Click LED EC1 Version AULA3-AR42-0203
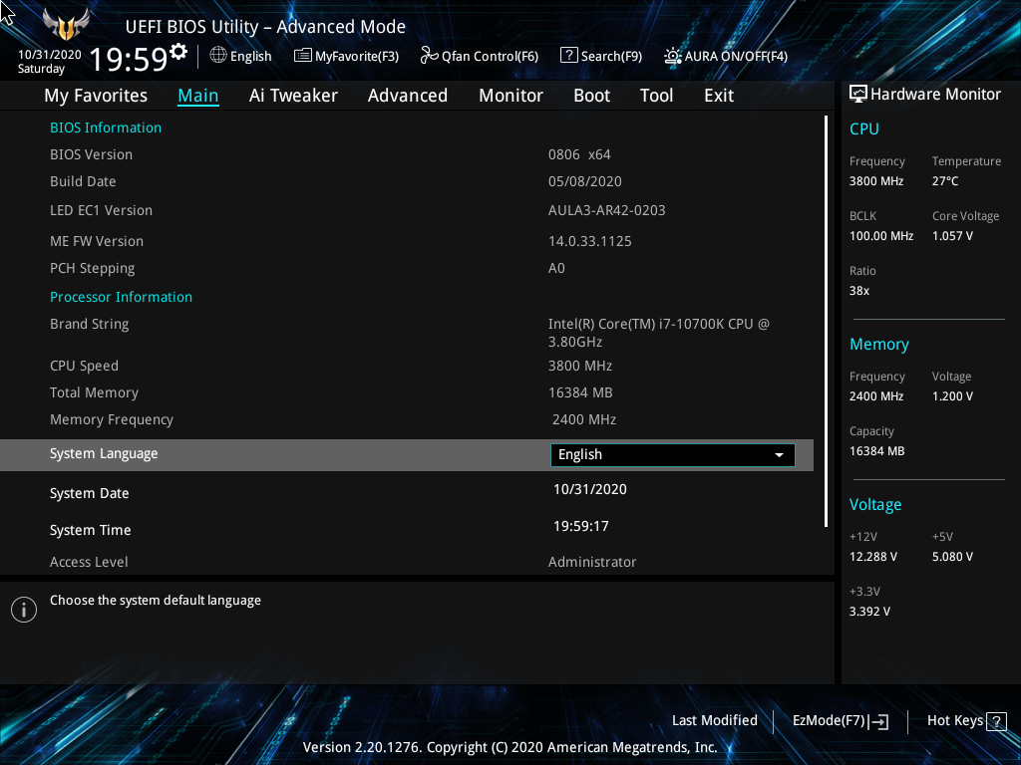Screen dimensions: 1021x765 [x=607, y=211]
